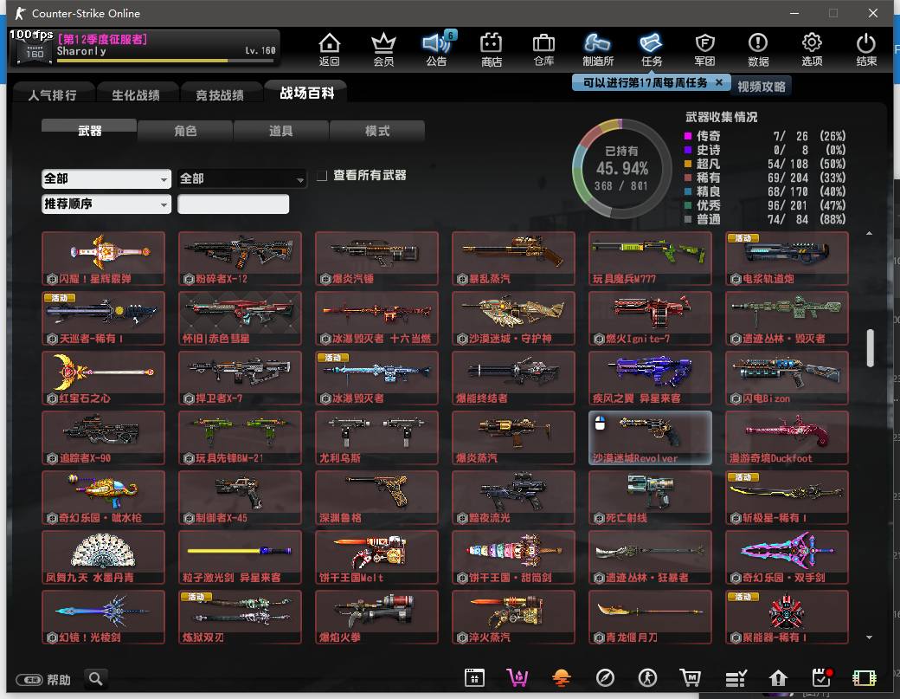Toggle the 帮助 help switch
The height and width of the screenshot is (699, 900).
point(29,680)
